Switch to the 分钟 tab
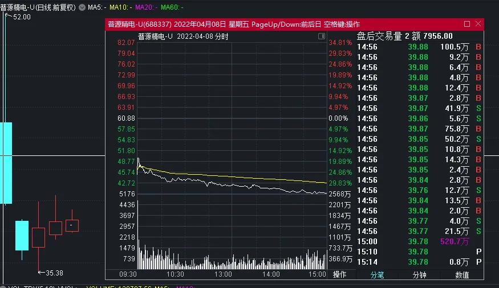The width and height of the screenshot is (499, 288). click(x=419, y=275)
